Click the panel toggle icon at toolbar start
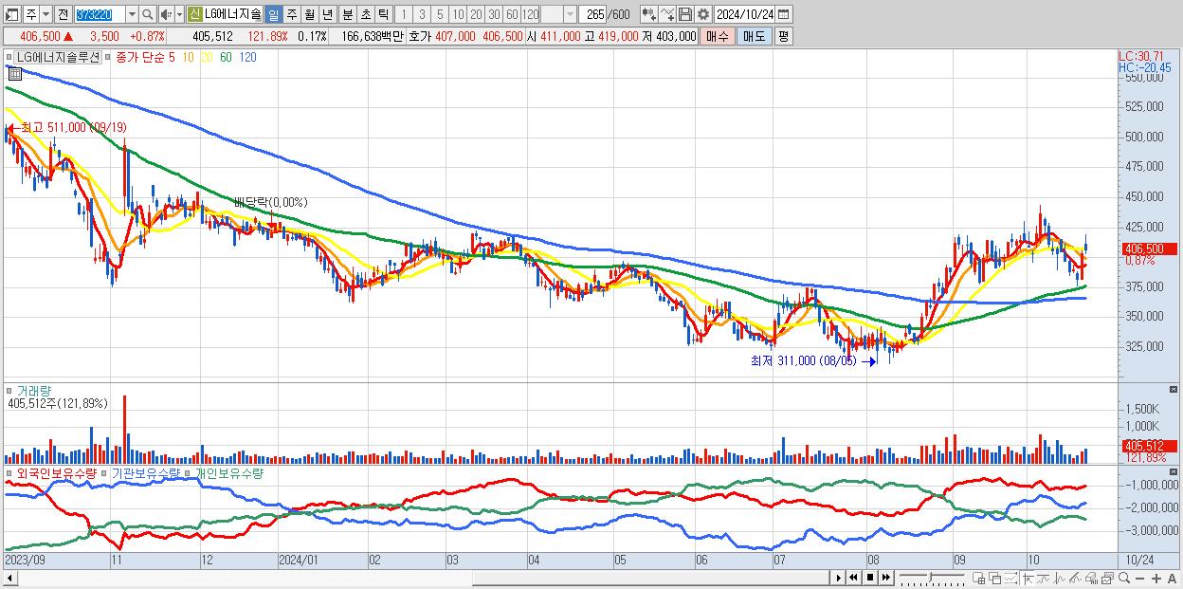The height and width of the screenshot is (589, 1183). coord(11,15)
